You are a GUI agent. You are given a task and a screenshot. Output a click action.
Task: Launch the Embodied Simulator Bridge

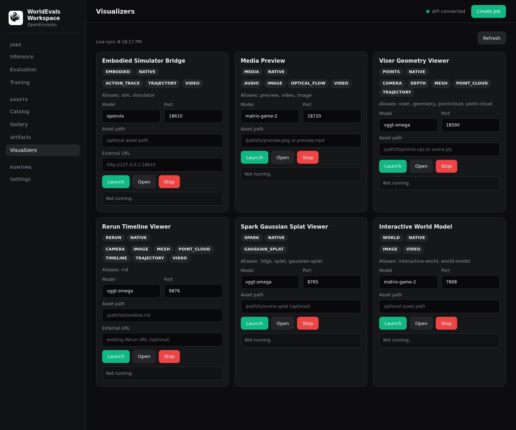(116, 182)
